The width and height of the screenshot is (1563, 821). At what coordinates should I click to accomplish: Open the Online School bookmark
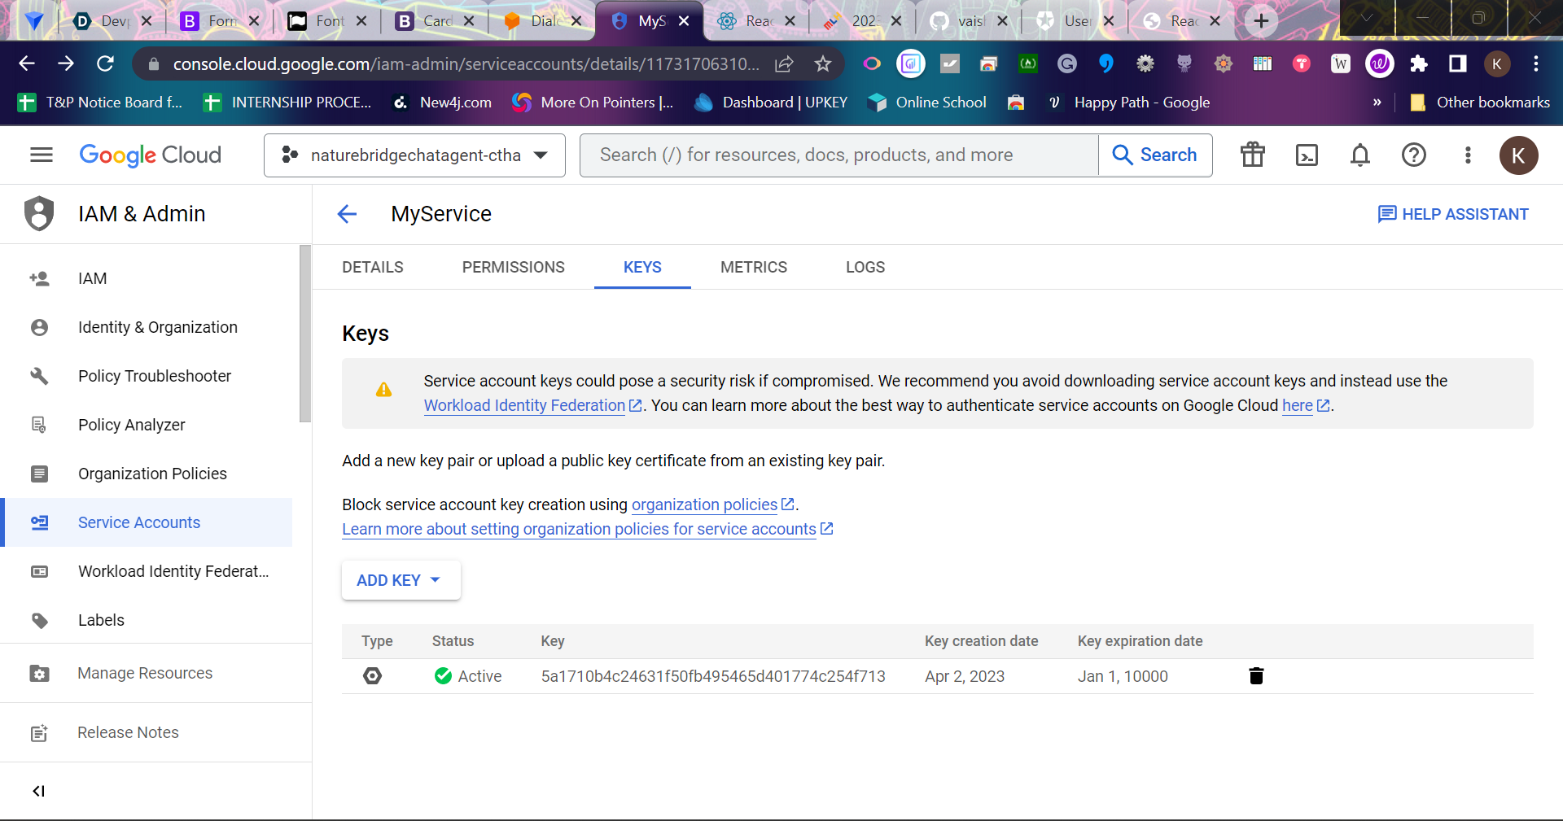(927, 103)
